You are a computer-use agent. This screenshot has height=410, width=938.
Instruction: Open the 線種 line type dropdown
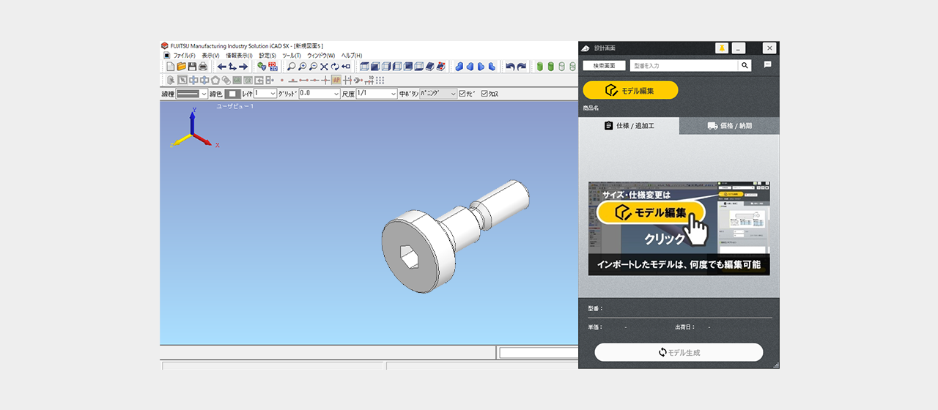204,94
